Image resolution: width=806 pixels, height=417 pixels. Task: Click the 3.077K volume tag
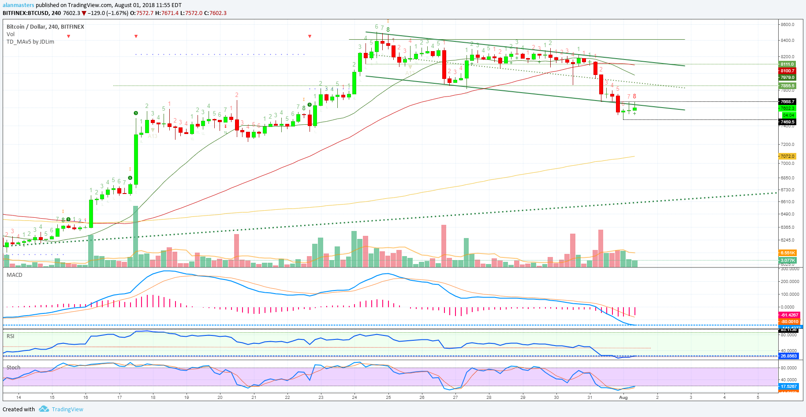[787, 260]
